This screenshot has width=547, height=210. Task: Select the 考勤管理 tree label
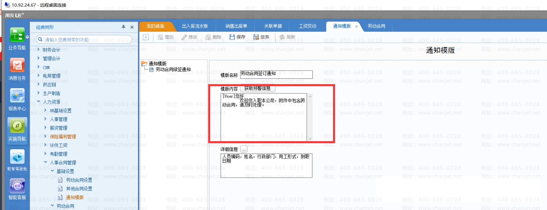(58, 154)
